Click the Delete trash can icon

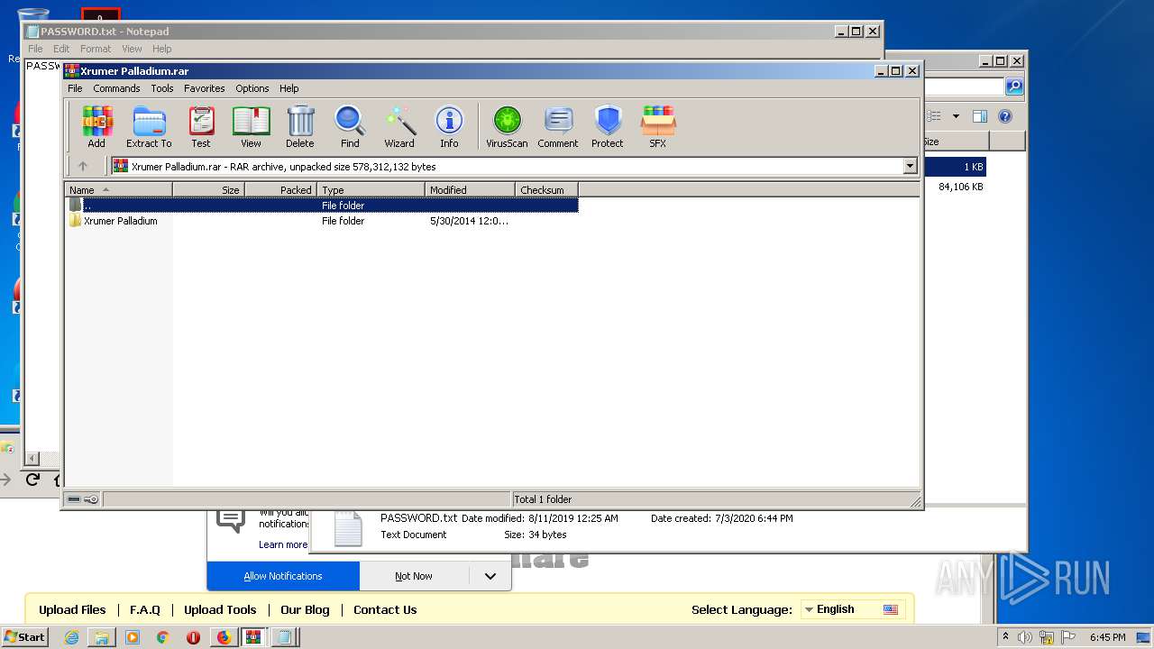tap(300, 127)
